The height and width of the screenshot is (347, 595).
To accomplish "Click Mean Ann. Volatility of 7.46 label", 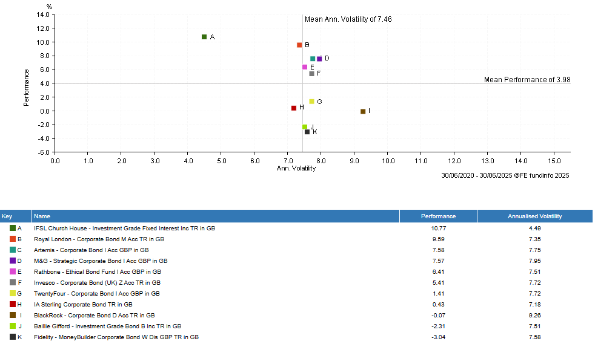I will 348,19.
